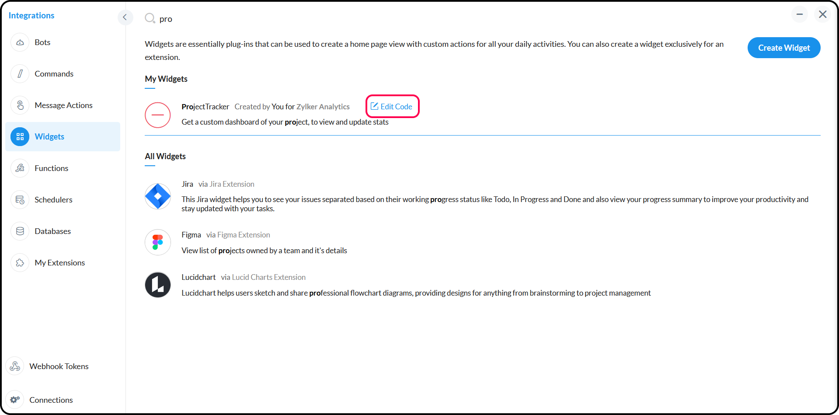Click Edit Code for ProjectTracker
The height and width of the screenshot is (415, 839).
[392, 106]
